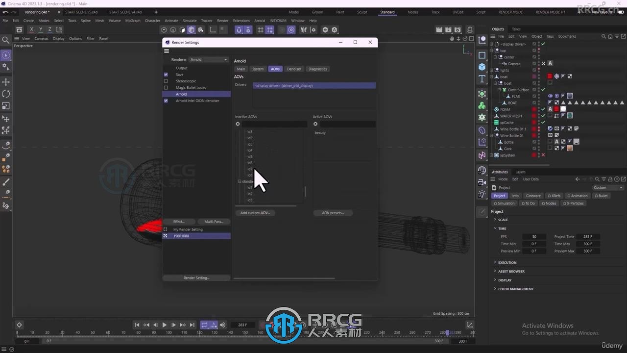Open the INSYDIUM menu
Image resolution: width=627 pixels, height=353 pixels.
click(x=278, y=21)
